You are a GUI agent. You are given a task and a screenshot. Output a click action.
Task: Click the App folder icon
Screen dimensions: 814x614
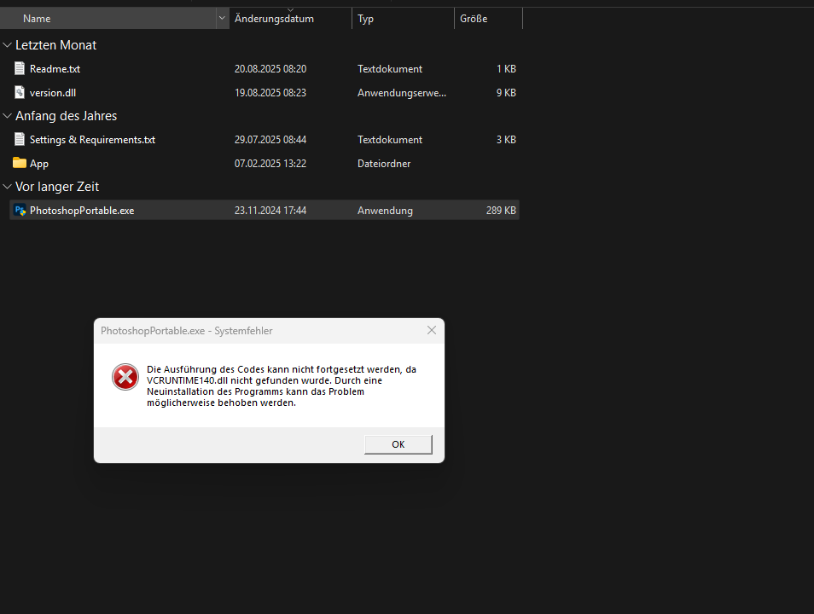pos(20,163)
